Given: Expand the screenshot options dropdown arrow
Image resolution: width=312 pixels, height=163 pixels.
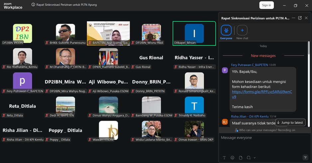Looking at the screenshot, I should [255, 158].
